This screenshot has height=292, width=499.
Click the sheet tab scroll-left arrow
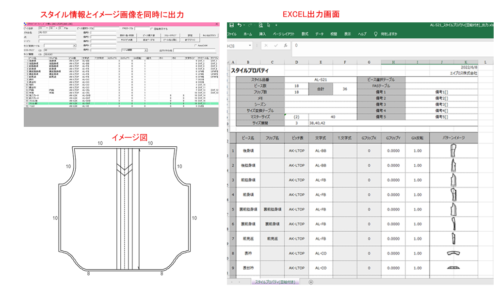[x=231, y=282]
